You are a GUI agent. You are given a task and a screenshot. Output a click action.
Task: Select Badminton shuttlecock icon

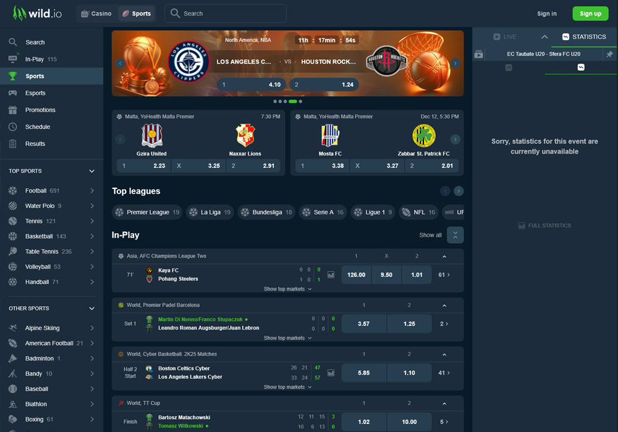coord(12,358)
